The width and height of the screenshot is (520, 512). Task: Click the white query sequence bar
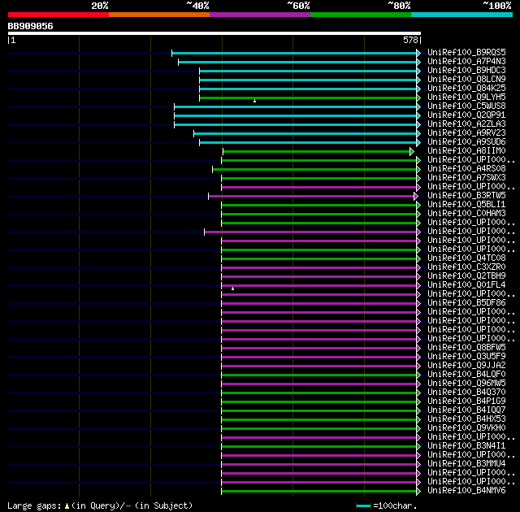click(214, 33)
